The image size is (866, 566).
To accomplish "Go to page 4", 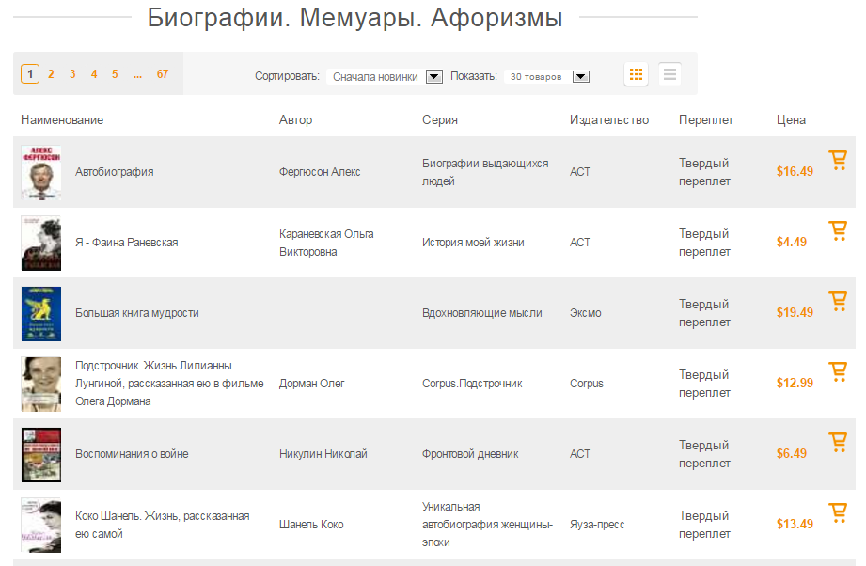I will coord(94,74).
